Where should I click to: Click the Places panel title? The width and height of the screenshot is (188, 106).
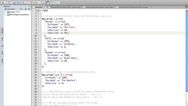7,6
